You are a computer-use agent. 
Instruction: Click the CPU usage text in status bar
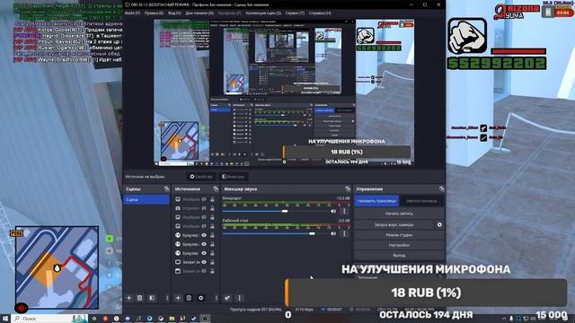[x=388, y=310]
